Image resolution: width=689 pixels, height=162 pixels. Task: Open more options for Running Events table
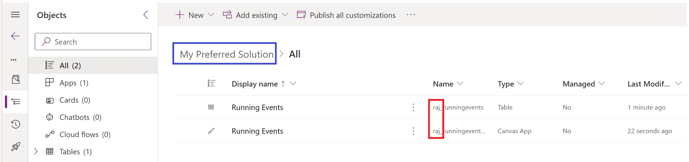[413, 107]
